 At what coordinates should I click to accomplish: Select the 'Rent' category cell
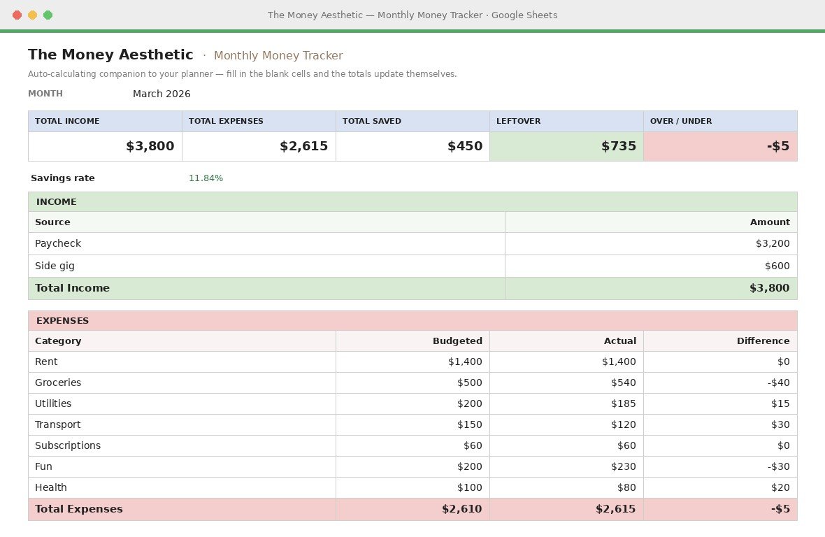pos(182,362)
